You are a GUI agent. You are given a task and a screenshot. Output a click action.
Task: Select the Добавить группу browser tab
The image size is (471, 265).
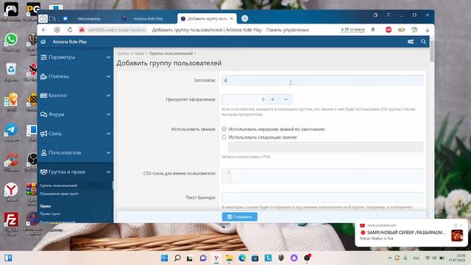click(x=208, y=18)
